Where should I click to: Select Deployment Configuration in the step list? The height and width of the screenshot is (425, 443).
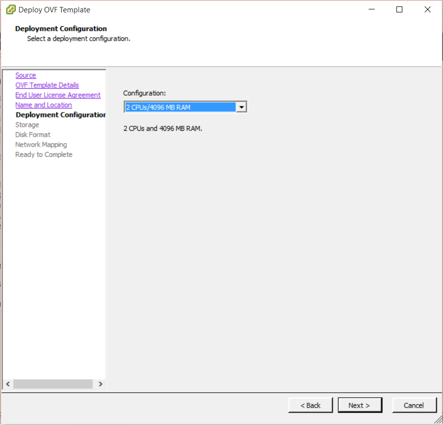tap(61, 115)
